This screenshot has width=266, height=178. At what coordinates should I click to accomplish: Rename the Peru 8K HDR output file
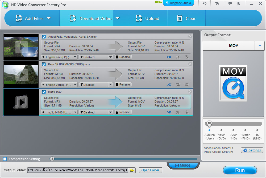[x=123, y=85]
